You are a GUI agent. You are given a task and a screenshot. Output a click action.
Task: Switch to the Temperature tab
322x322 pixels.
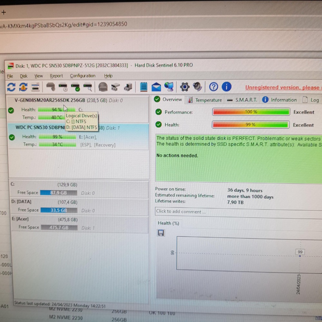[205, 100]
